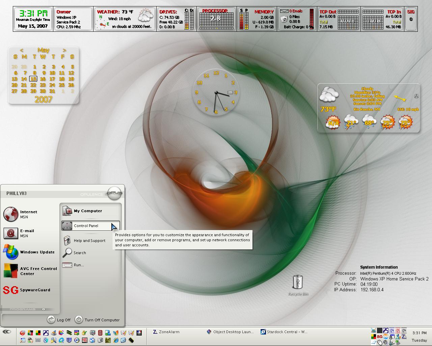Screen dimensions: 432x346
Task: Click the calculator quick launch icon
Action: pyautogui.click(x=100, y=333)
